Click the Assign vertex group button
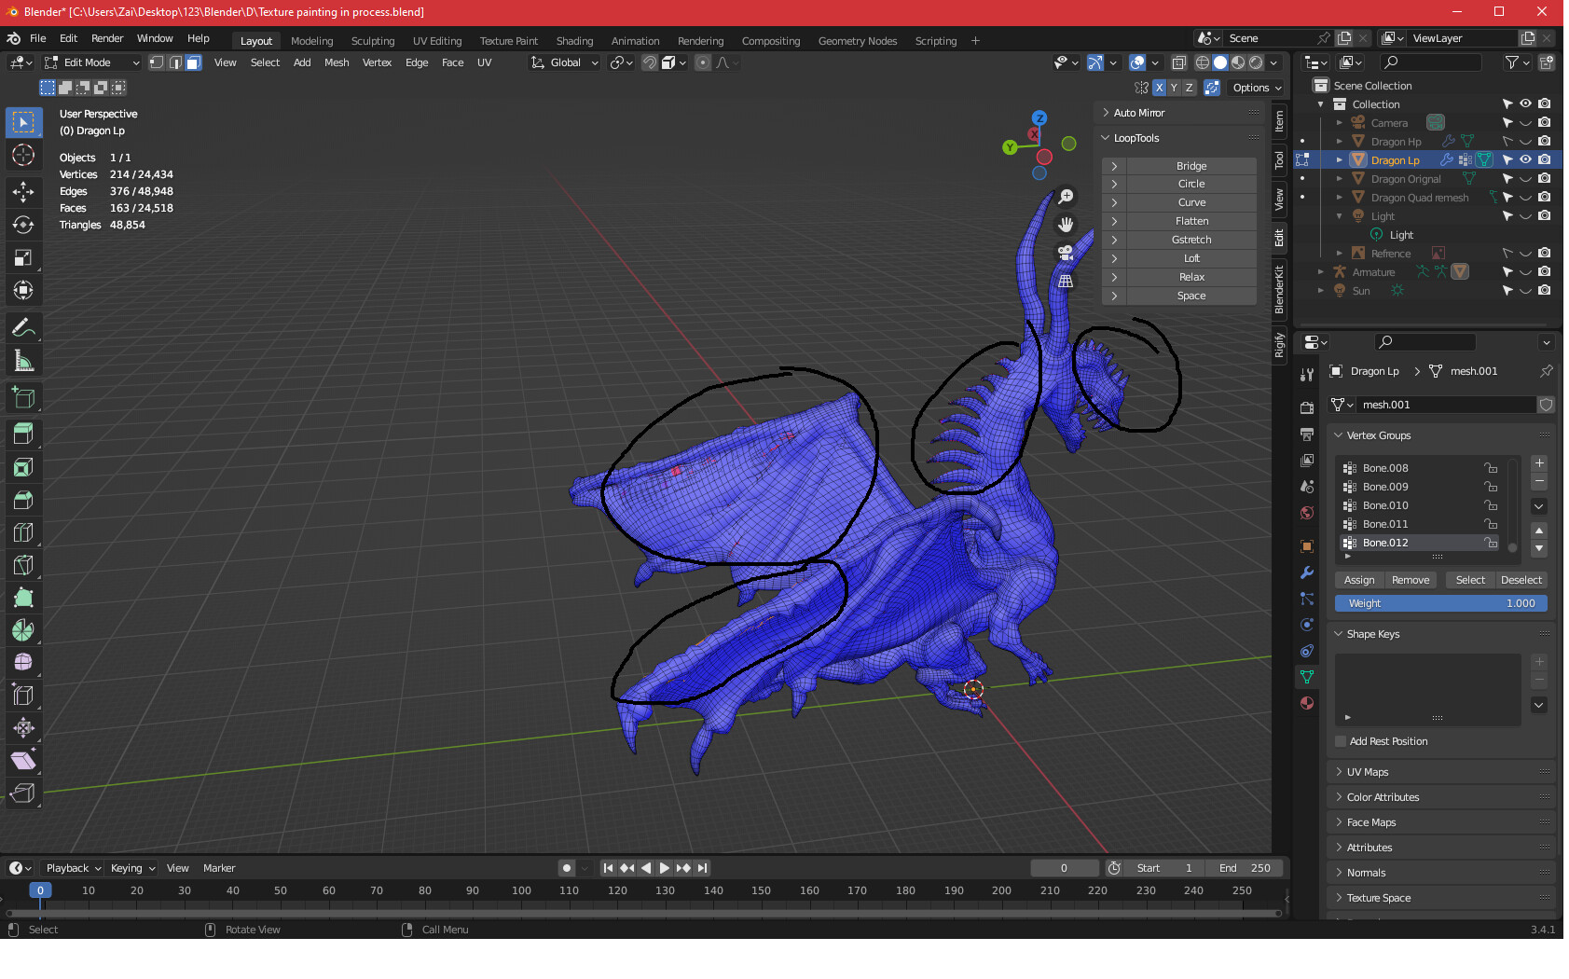Screen dimensions: 1569x979 1359,580
